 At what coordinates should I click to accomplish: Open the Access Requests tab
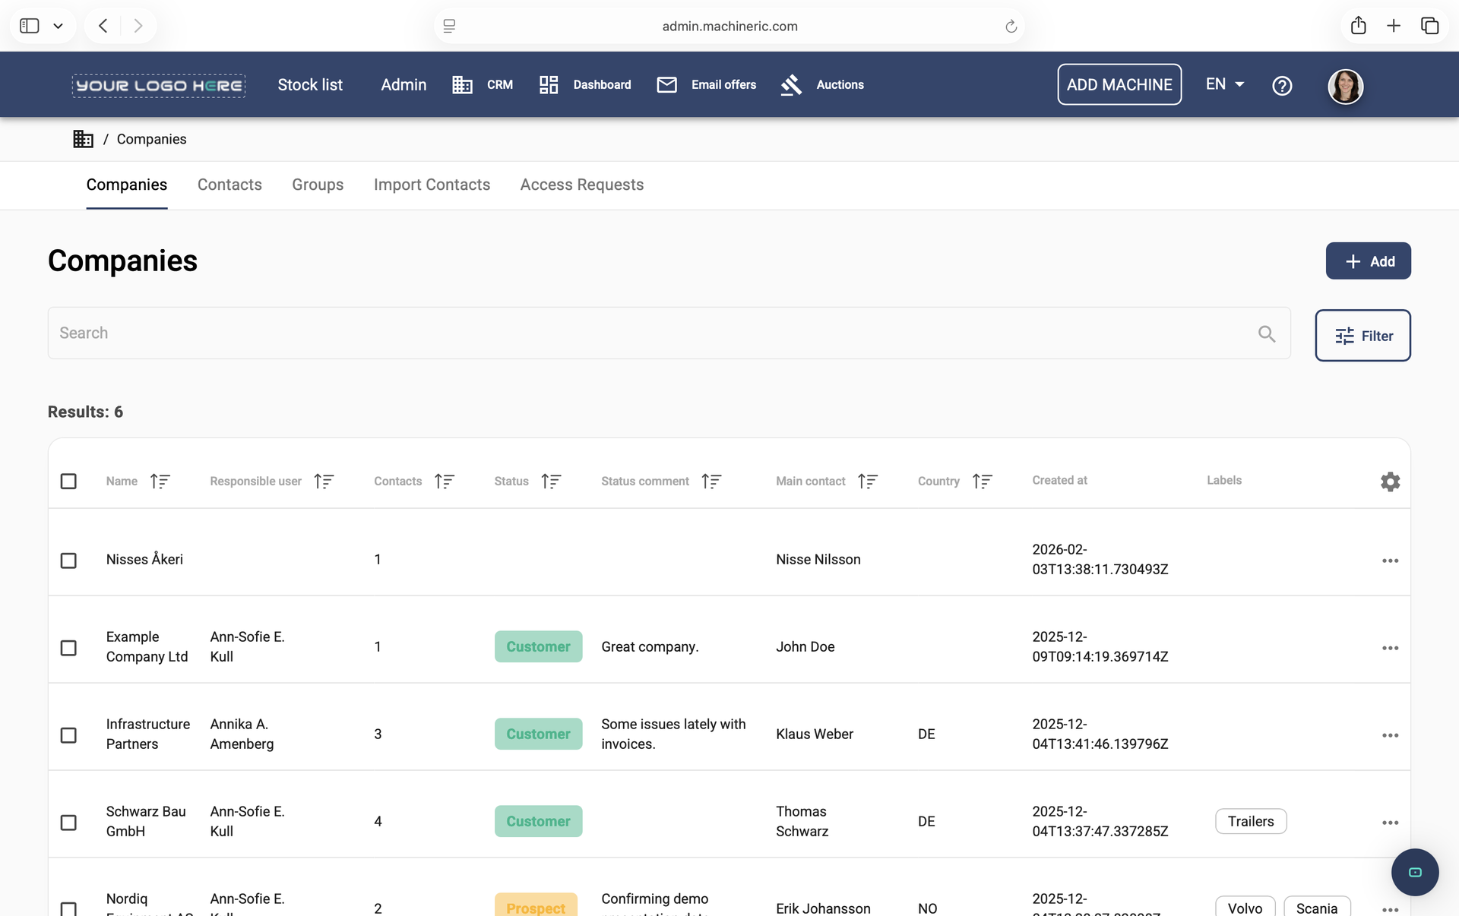pos(581,185)
